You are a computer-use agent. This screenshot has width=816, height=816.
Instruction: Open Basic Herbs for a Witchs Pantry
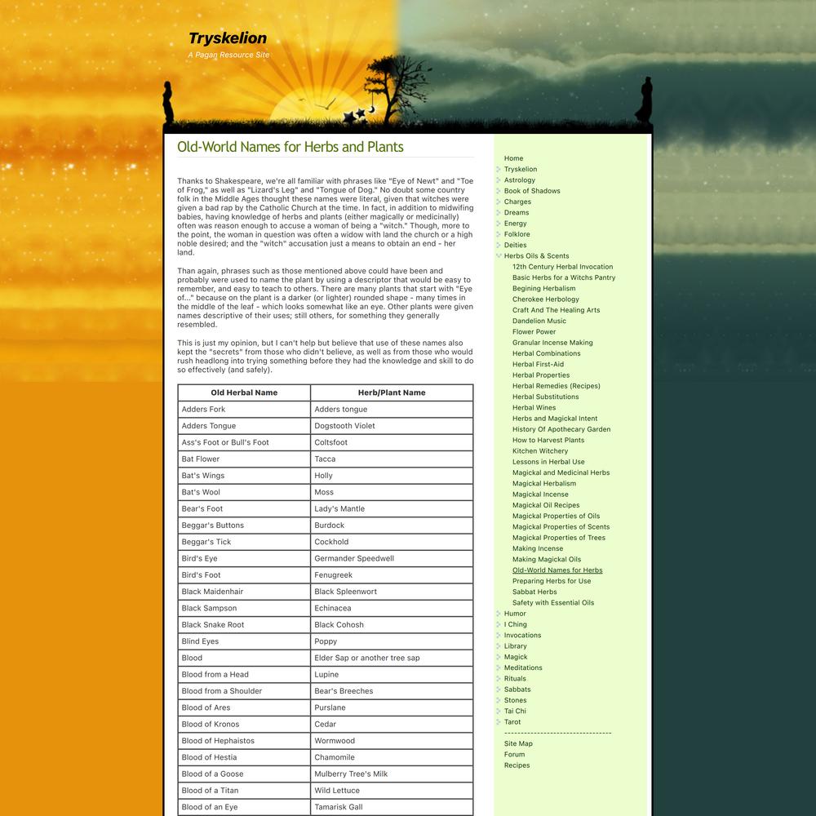click(x=564, y=278)
